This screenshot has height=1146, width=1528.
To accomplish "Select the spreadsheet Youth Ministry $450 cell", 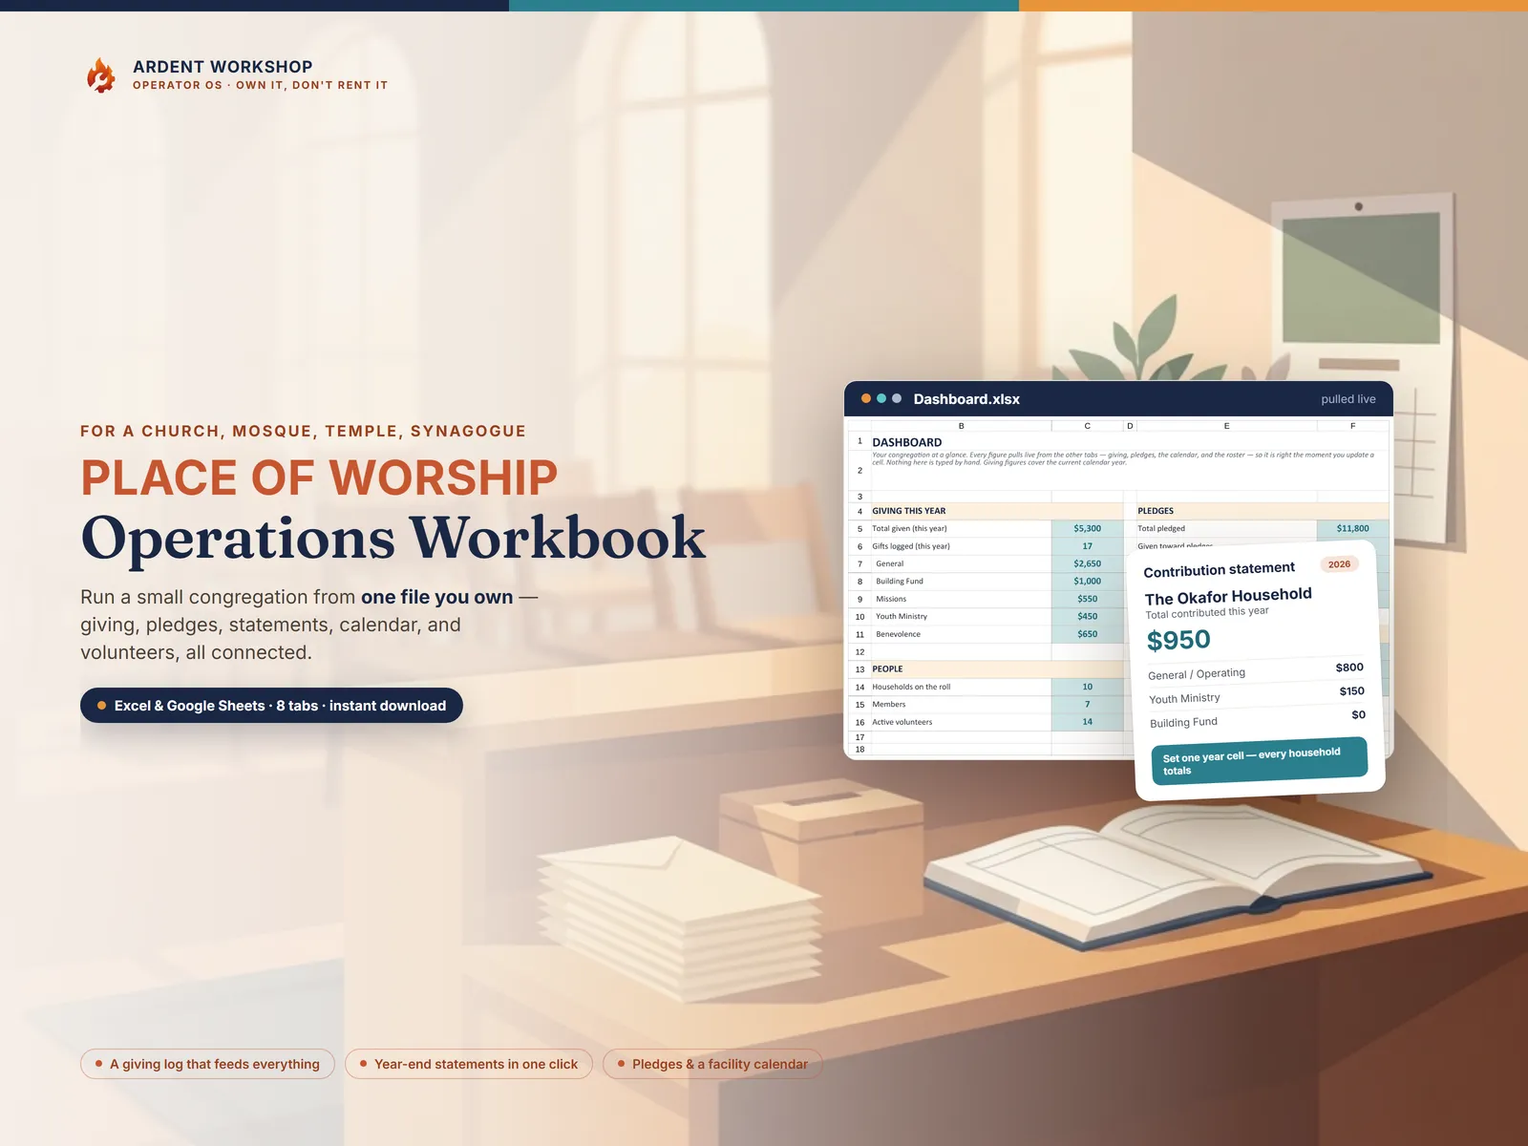I will 1087,616.
